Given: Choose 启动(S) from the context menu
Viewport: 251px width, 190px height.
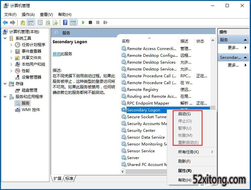Looking at the screenshot, I should tap(184, 114).
